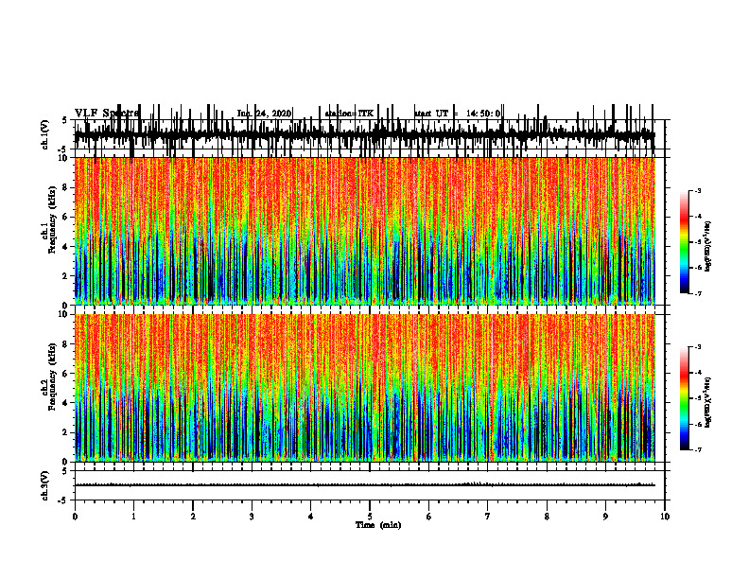The height and width of the screenshot is (579, 749).
Task: Click the 'VLF Spectra' title text
Action: pyautogui.click(x=107, y=114)
